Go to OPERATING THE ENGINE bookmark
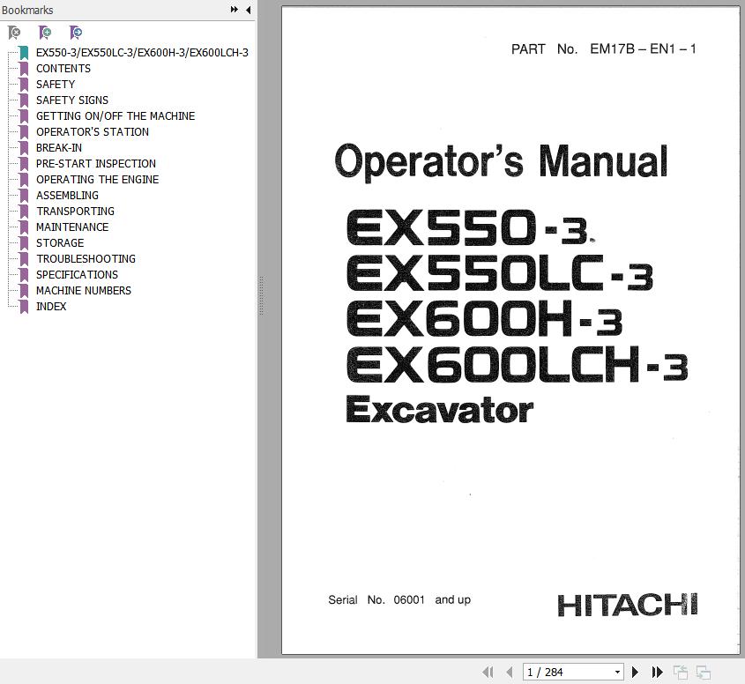 pyautogui.click(x=97, y=179)
